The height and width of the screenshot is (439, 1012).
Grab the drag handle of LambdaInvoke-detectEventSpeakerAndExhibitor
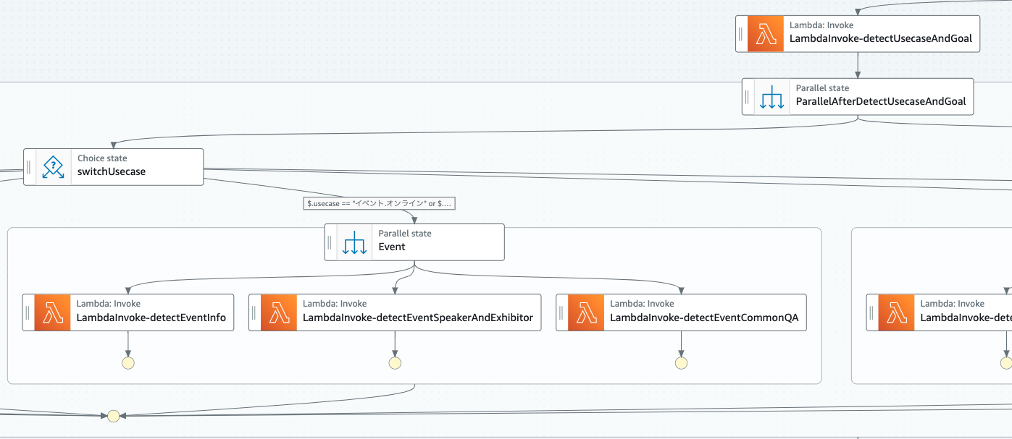tap(254, 312)
